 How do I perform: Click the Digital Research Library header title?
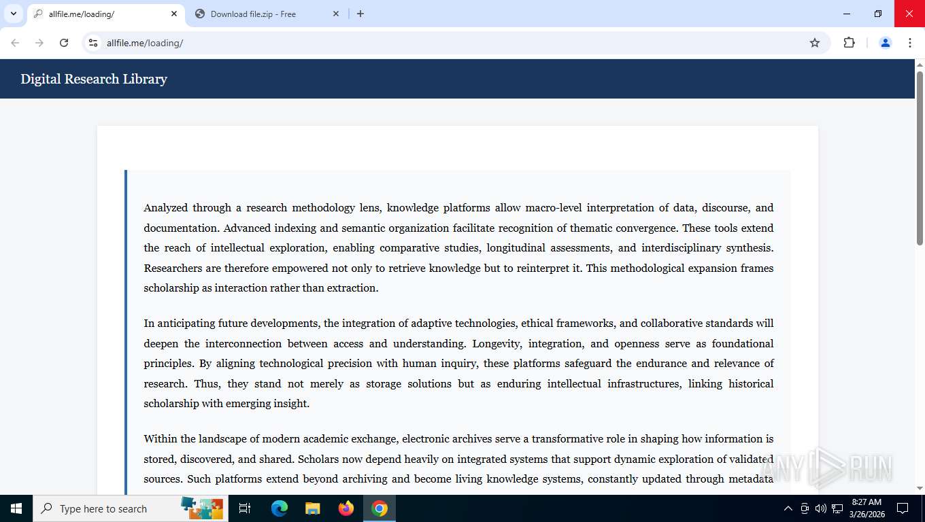pyautogui.click(x=94, y=79)
